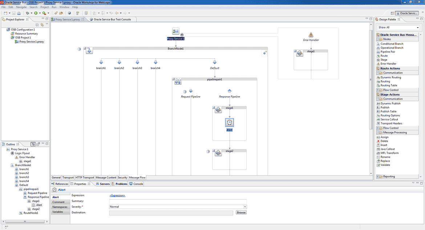
Task: Switch to the HTTP Transport editor tab
Action: coord(85,177)
